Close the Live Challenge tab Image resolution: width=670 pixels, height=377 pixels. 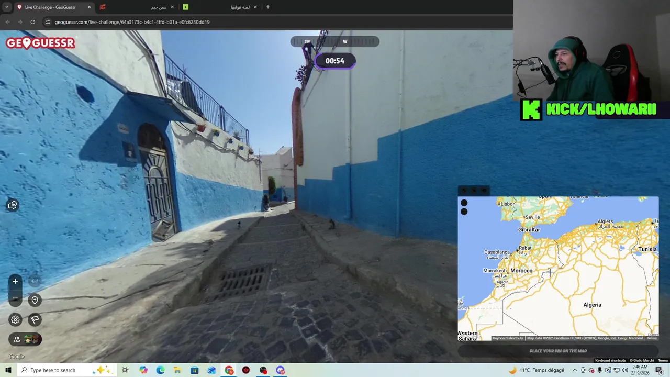pyautogui.click(x=89, y=7)
